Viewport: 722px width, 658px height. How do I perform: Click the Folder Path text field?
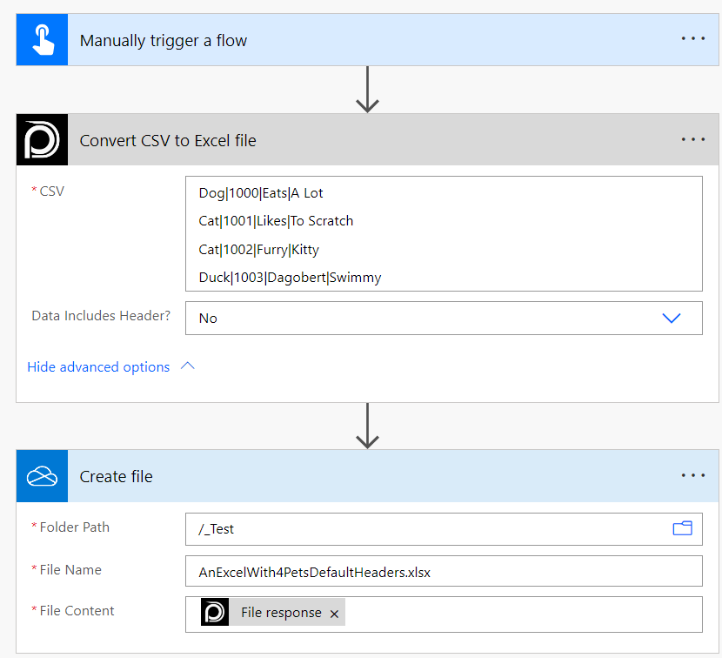(x=426, y=528)
